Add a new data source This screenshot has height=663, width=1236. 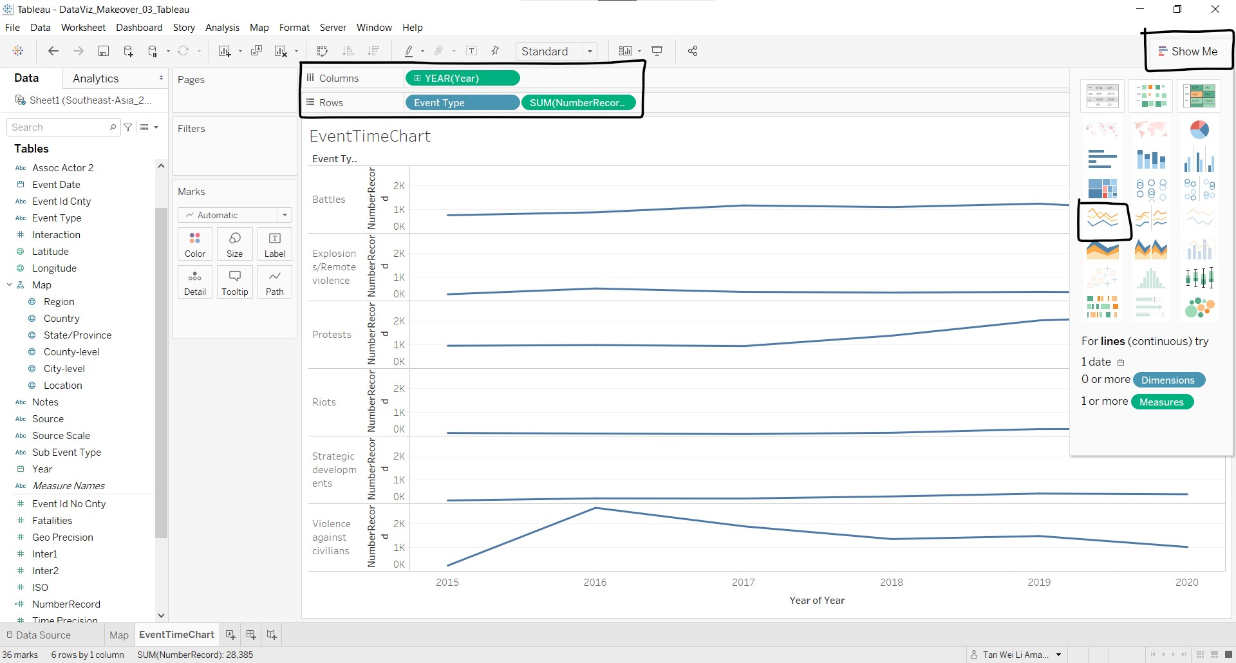coord(128,51)
